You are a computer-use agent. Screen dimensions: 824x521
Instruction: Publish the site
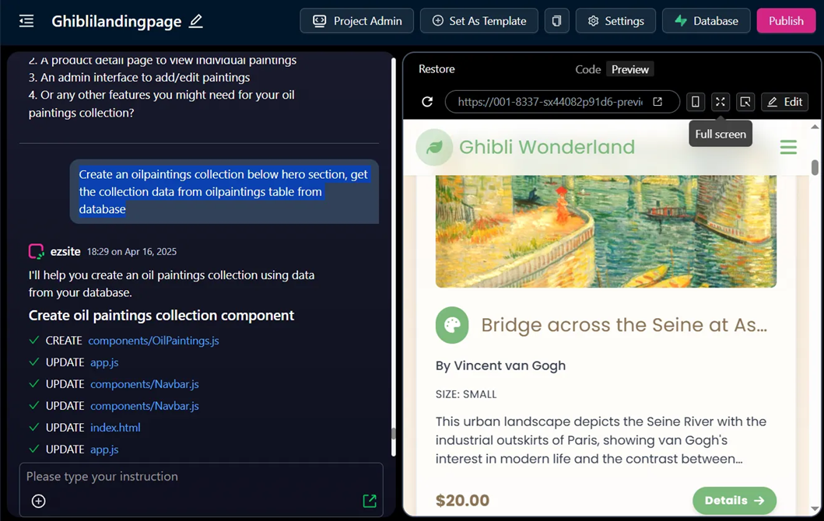[x=786, y=21]
